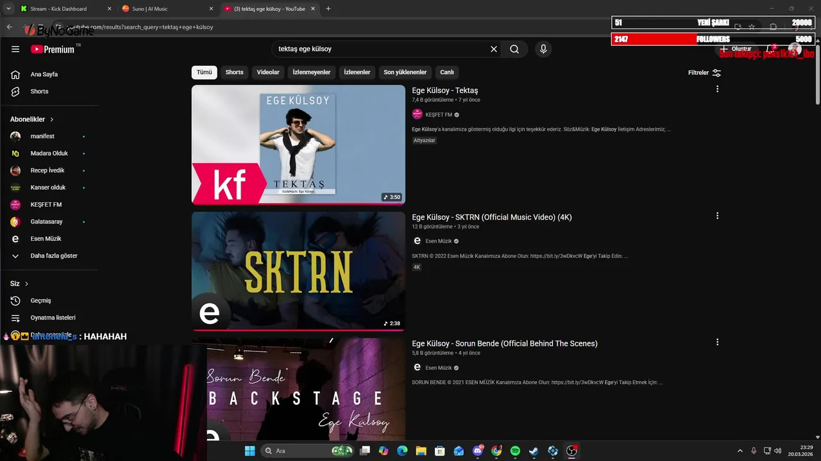The height and width of the screenshot is (461, 821).
Task: Select the Tümü filter chip
Action: [x=204, y=72]
